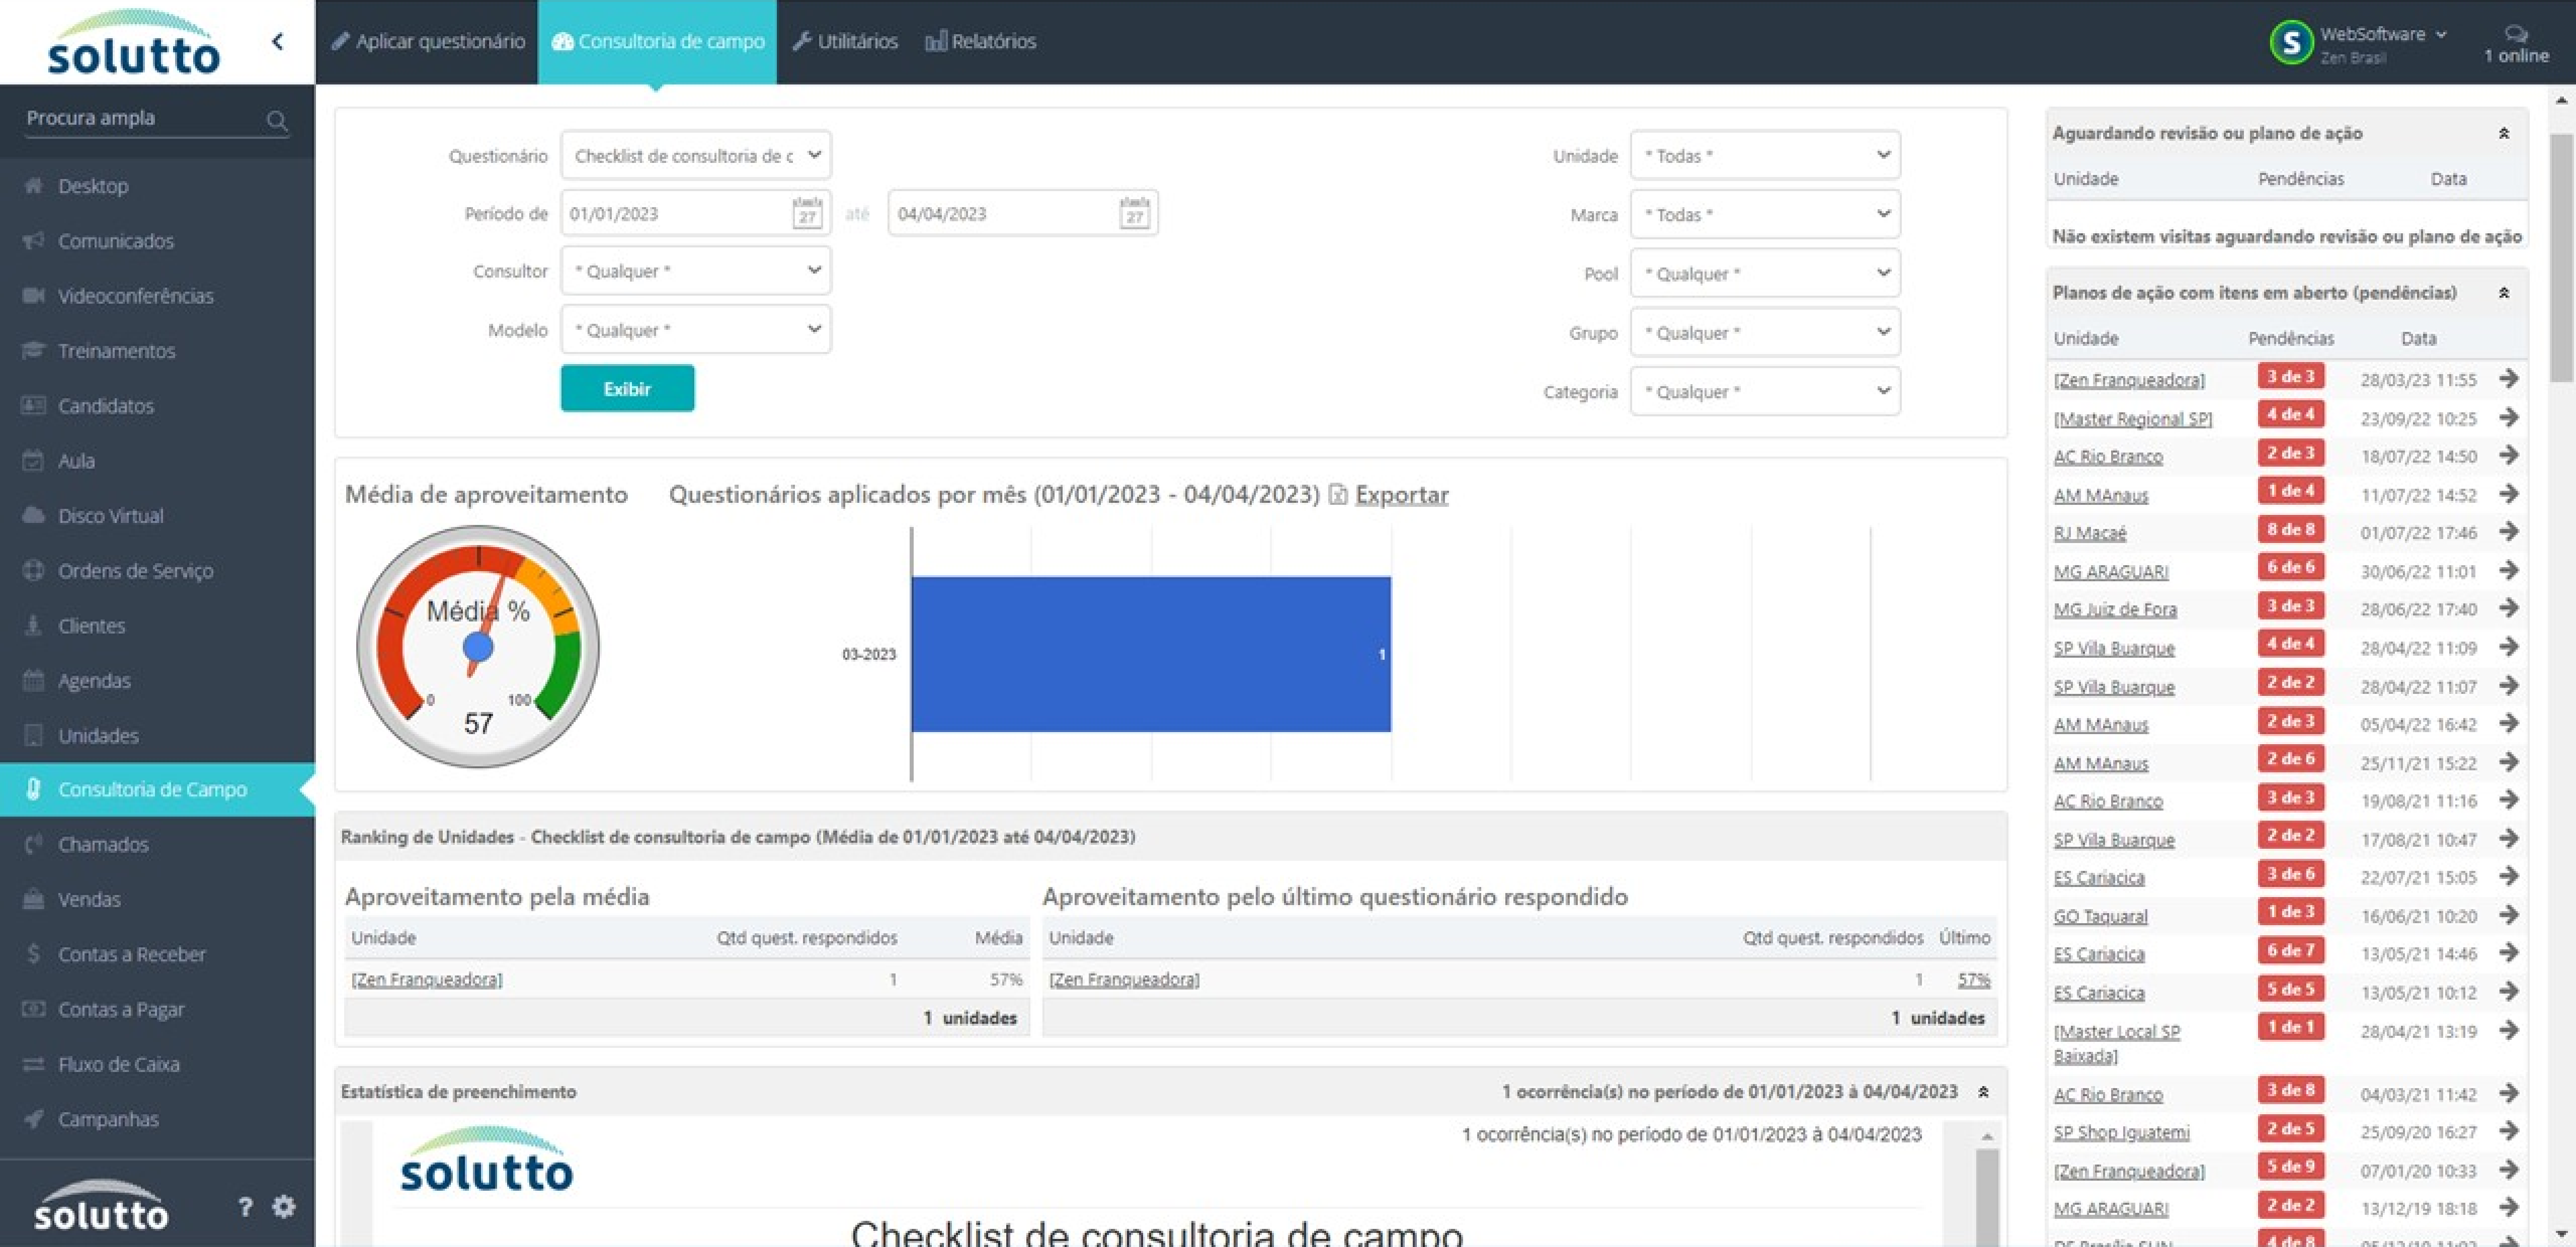Open the Relatórios top menu

pos(981,41)
